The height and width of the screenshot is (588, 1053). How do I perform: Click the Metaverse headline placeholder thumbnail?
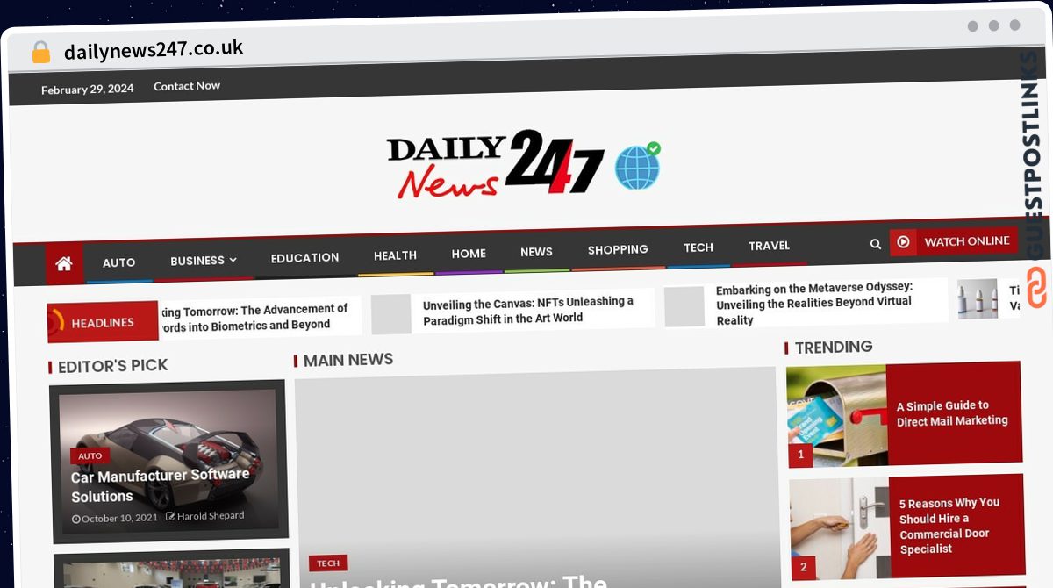tap(684, 307)
